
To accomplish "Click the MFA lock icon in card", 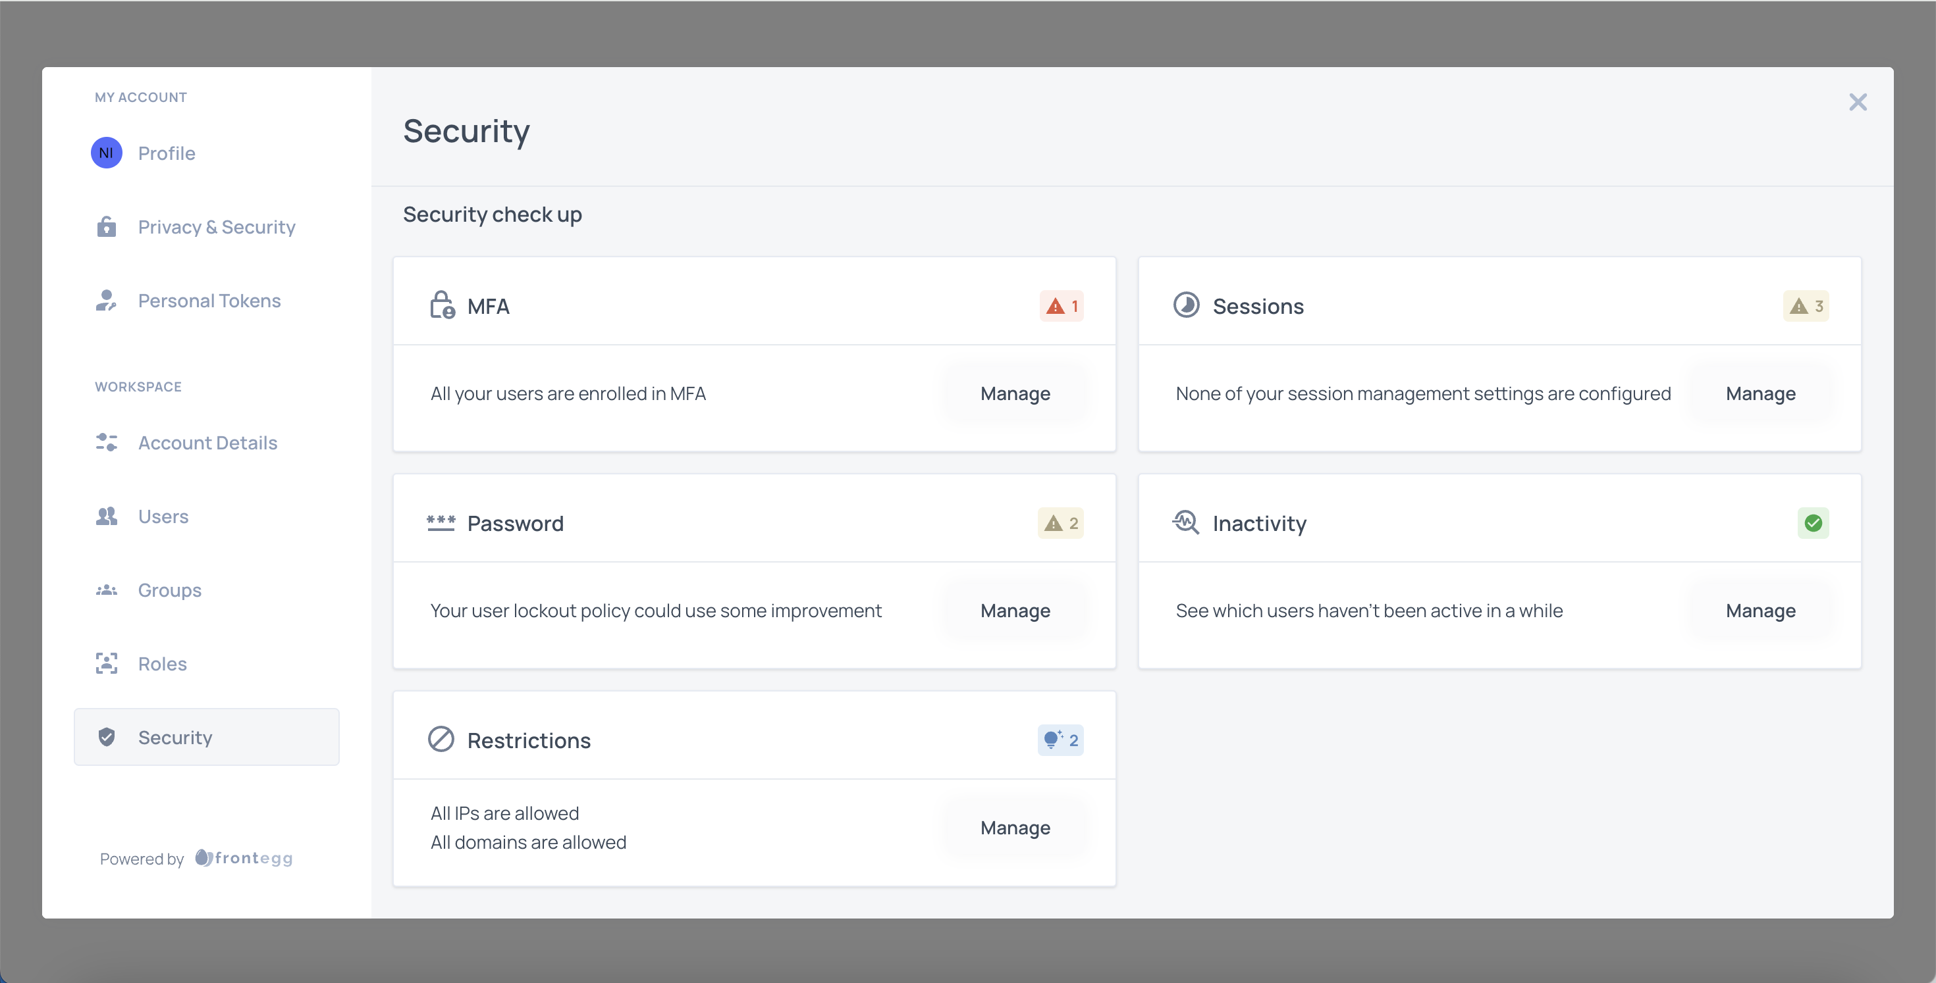I will pos(442,306).
